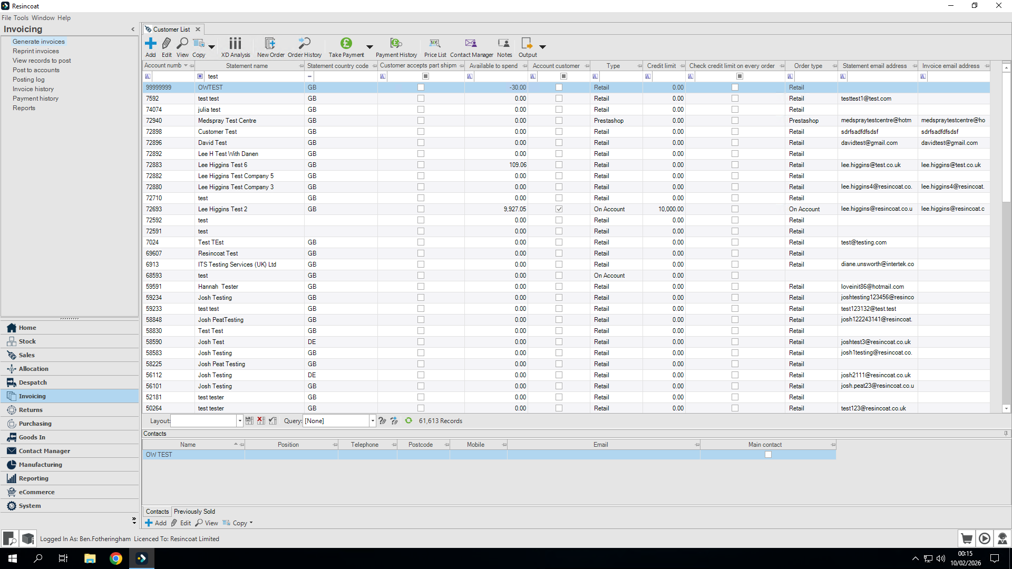1012x569 pixels.
Task: Click the green refresh records icon
Action: pos(408,420)
